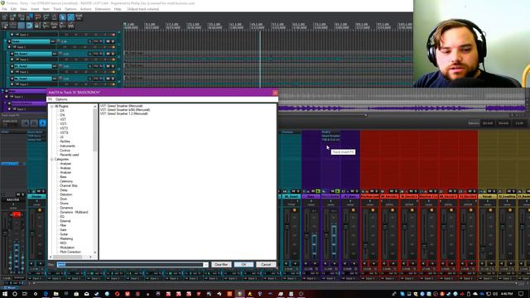
Task: Open the FX menu in Add FX dialog
Action: [x=50, y=99]
